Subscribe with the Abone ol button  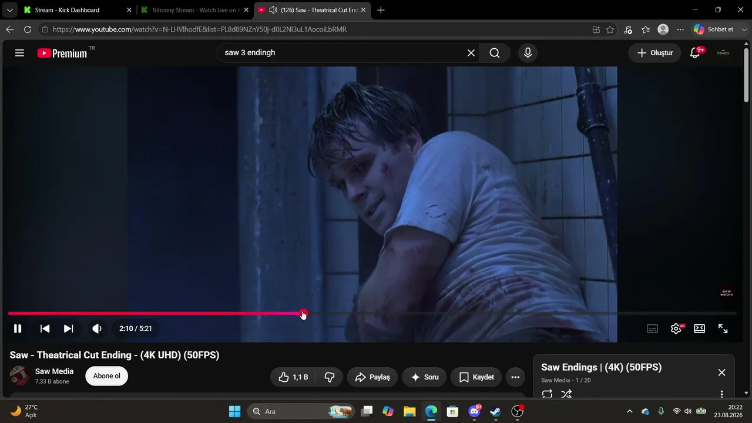(x=107, y=376)
